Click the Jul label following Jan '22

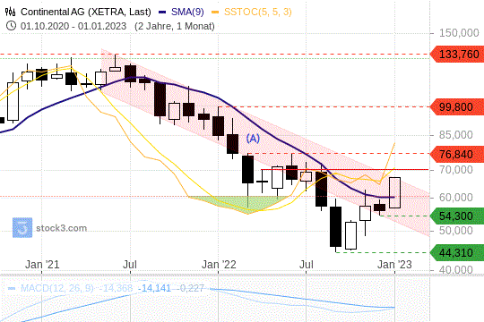click(307, 265)
